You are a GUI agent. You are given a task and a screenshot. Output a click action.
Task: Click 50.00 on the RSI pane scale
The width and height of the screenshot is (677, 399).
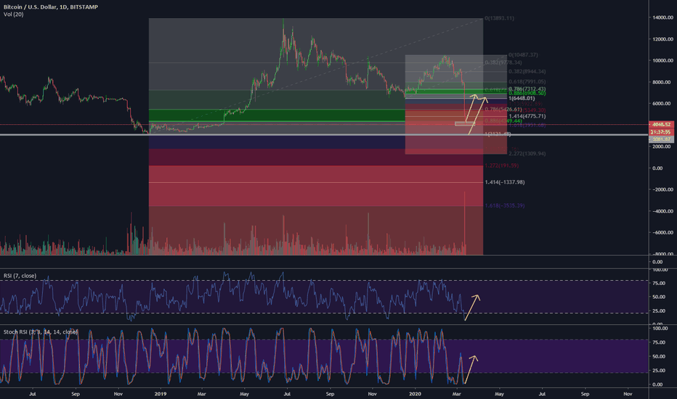tap(658, 297)
